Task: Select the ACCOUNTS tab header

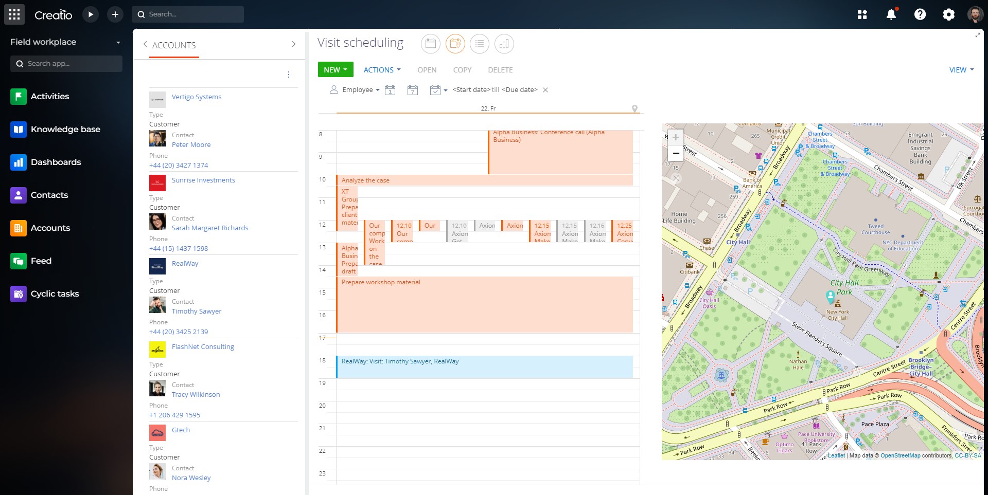Action: [174, 45]
